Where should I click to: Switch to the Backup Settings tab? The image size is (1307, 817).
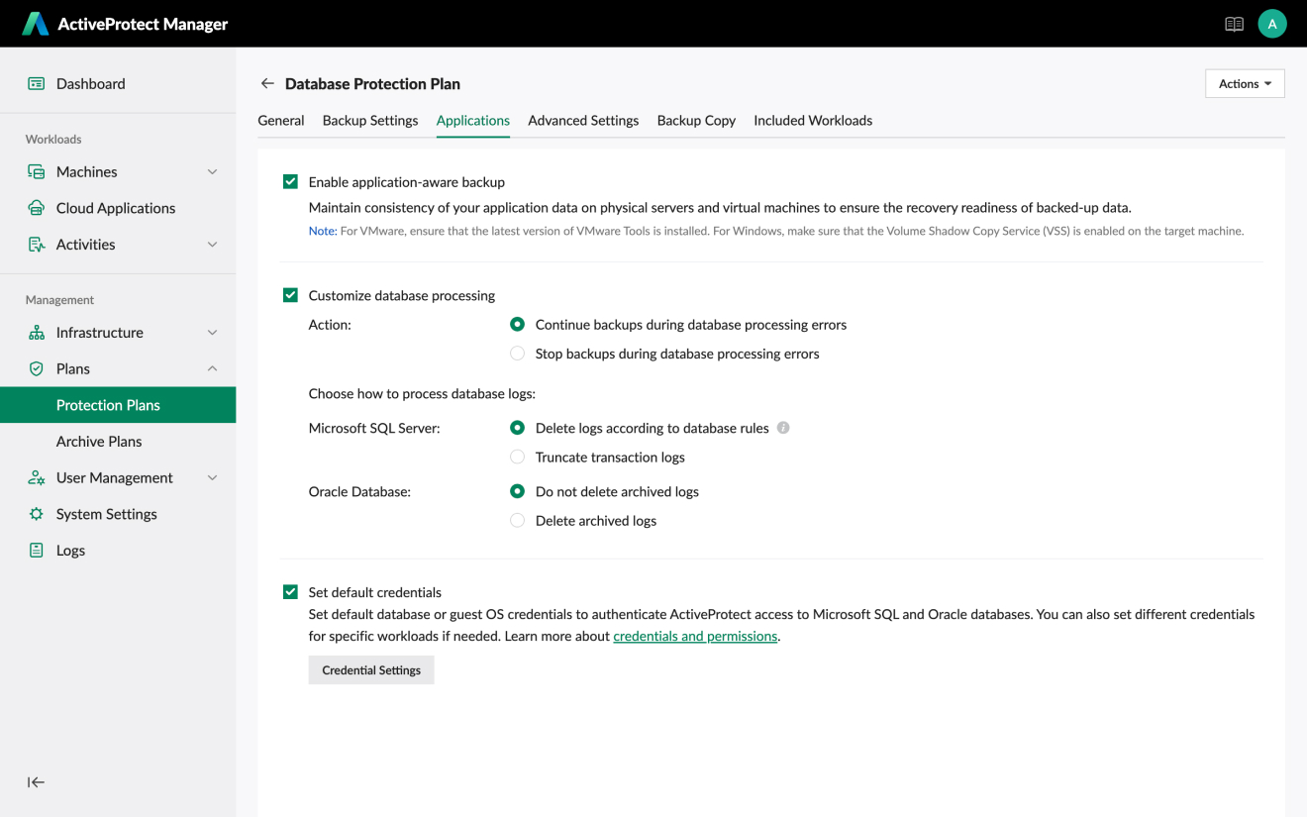pos(370,121)
